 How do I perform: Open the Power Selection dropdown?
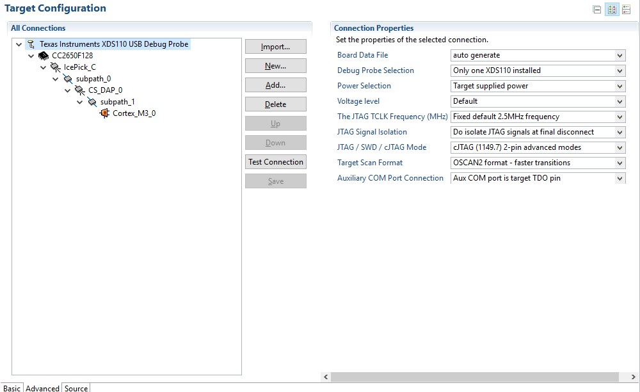coord(538,86)
